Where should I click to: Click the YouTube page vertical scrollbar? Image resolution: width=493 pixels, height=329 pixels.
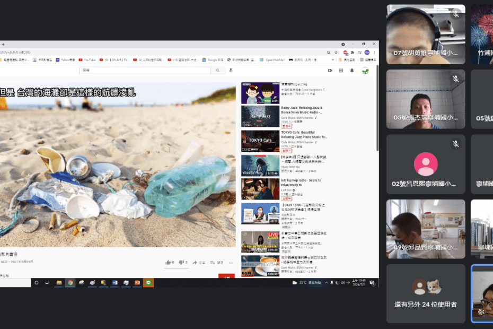pyautogui.click(x=377, y=108)
